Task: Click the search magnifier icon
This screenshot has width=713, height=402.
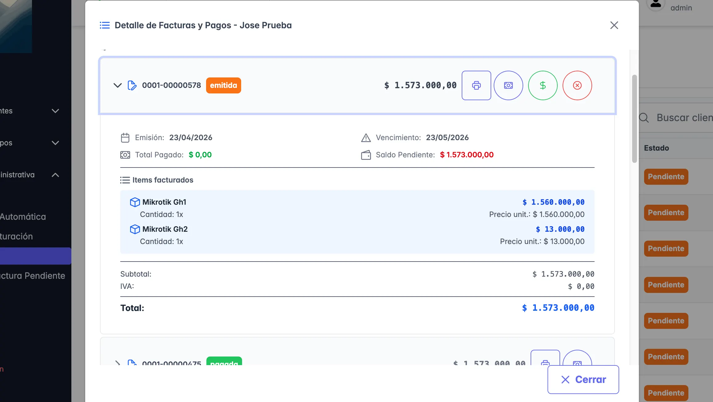Action: 644,118
